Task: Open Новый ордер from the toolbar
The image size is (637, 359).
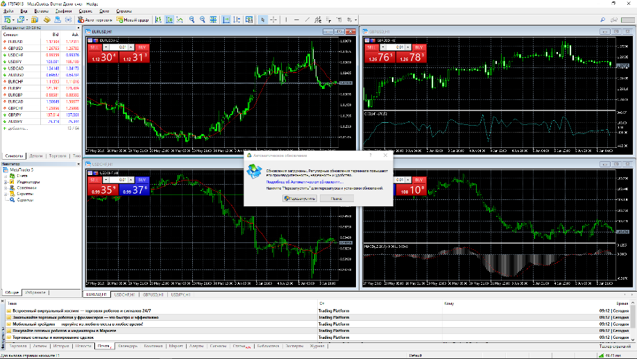Action: click(133, 20)
